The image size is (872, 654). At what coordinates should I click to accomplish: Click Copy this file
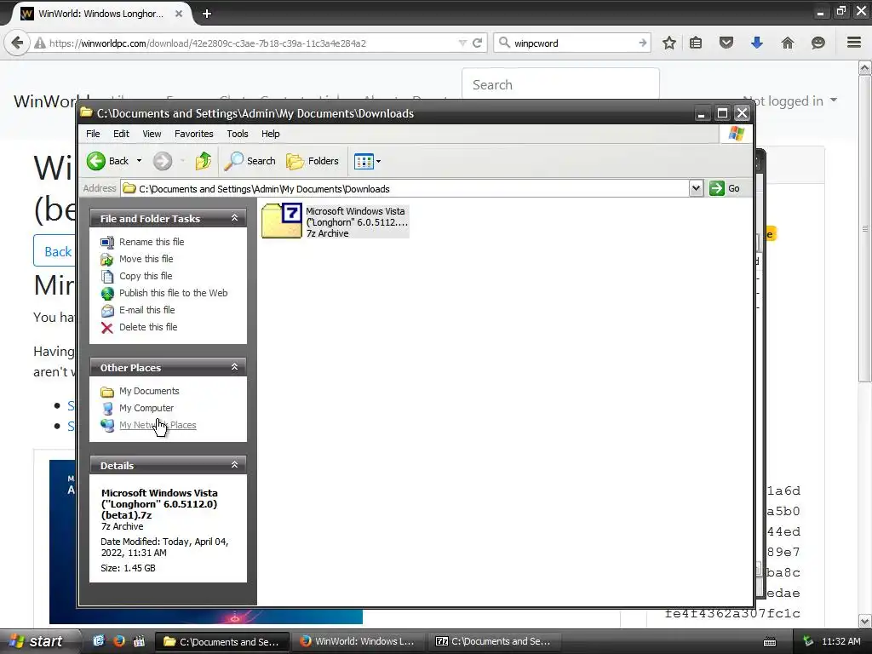click(x=146, y=276)
